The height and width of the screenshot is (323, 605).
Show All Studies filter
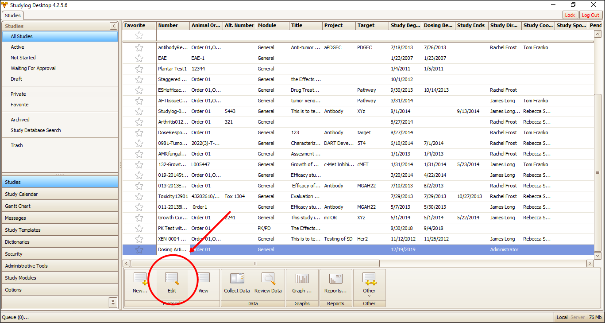pyautogui.click(x=60, y=36)
